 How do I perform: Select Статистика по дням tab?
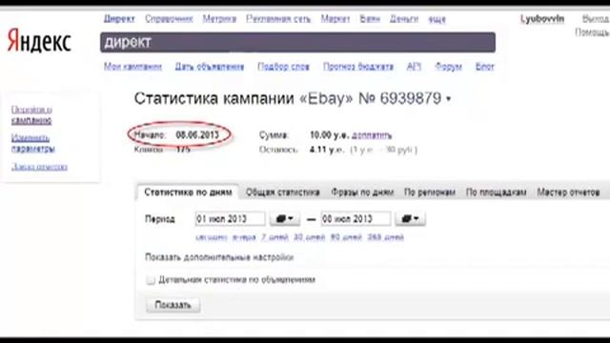(189, 192)
